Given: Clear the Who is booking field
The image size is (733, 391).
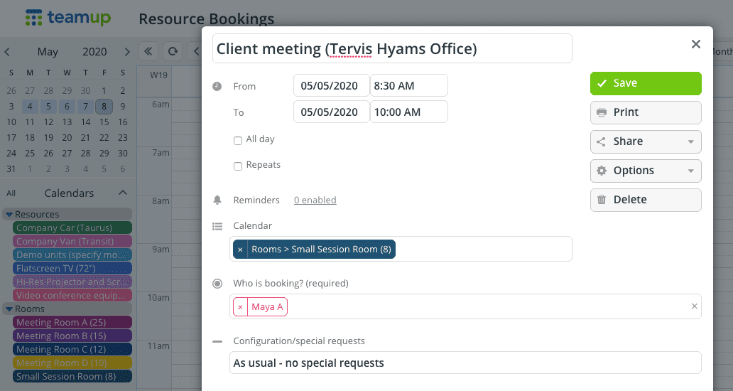Looking at the screenshot, I should coord(695,306).
